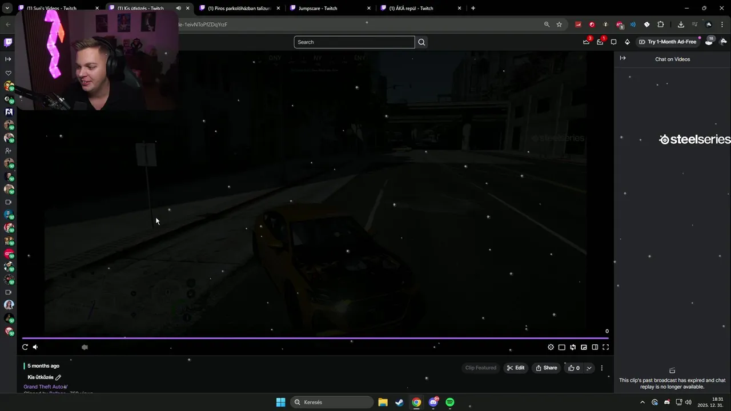Toggle fullscreen on the video player
This screenshot has height=411, width=731.
pos(605,347)
